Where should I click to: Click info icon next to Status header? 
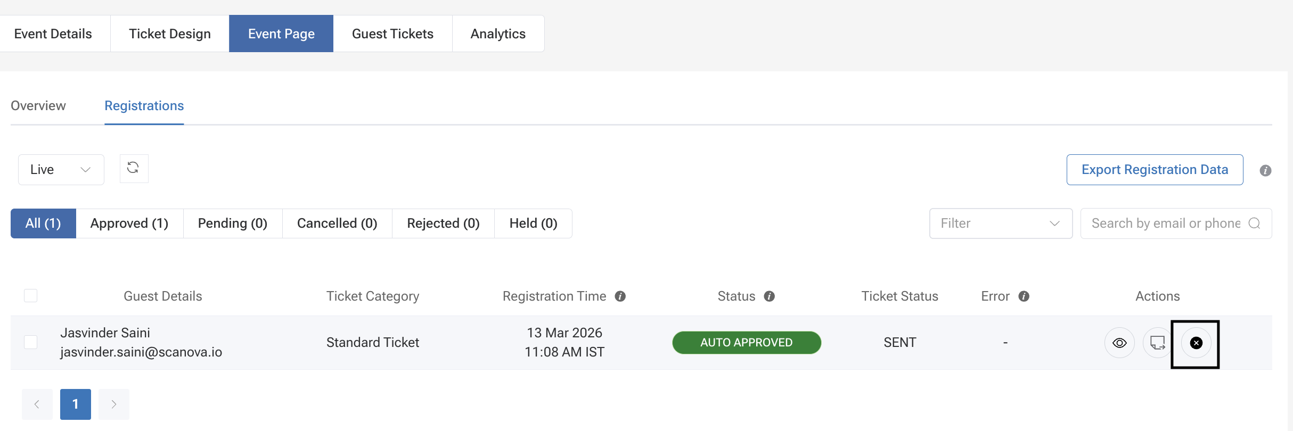coord(770,296)
